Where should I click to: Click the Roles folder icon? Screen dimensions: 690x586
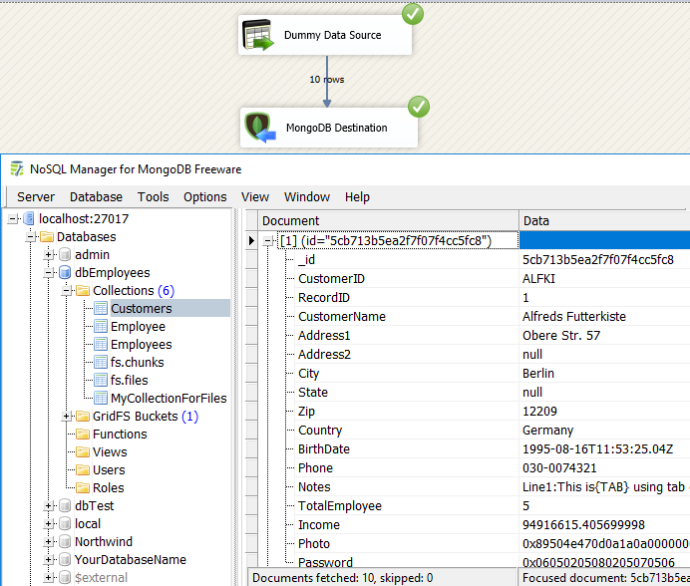coord(83,488)
